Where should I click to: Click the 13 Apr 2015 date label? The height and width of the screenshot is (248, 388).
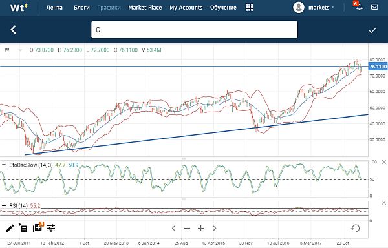(x=213, y=243)
